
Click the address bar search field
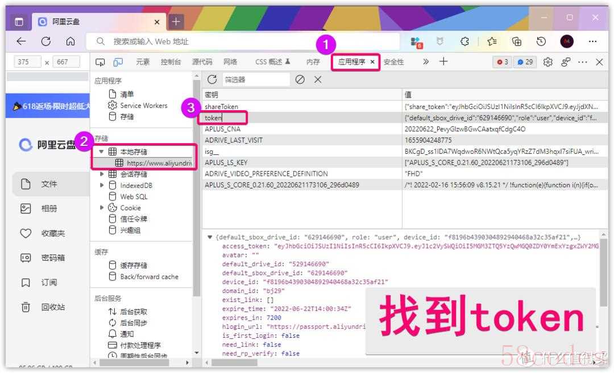243,41
